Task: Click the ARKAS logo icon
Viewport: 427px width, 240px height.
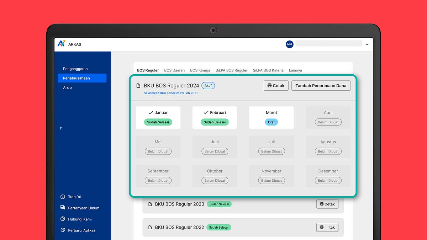Action: point(61,44)
